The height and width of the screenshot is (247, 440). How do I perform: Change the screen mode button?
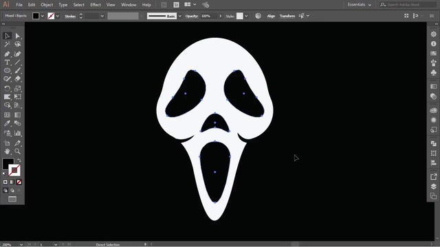pos(12,199)
